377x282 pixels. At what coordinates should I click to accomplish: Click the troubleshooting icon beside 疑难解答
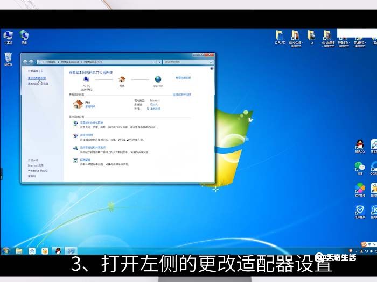75,161
